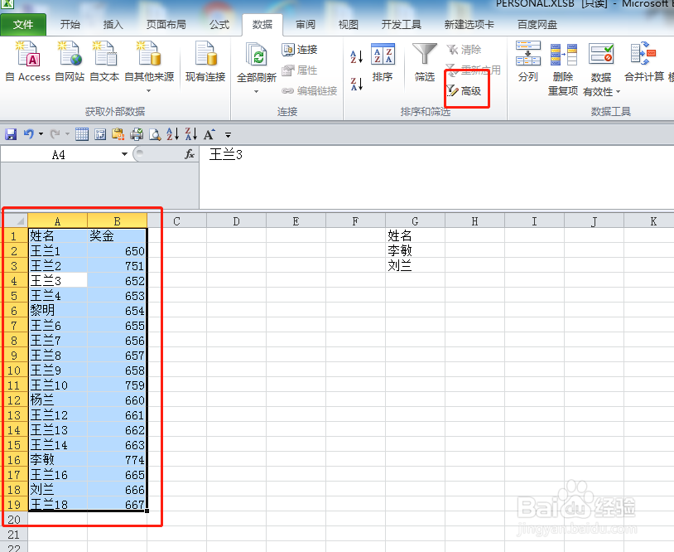This screenshot has height=552, width=674.
Task: Select cell G3 containing 刘兰
Action: click(415, 265)
